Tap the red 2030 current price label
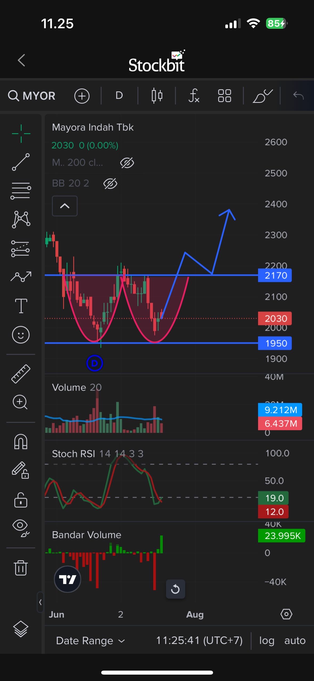Screen dimensions: 314x681 275,318
